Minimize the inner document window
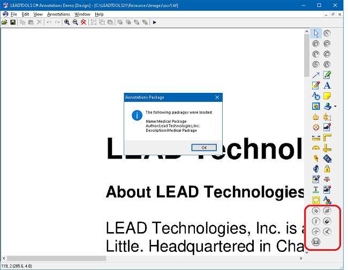 tap(326, 14)
